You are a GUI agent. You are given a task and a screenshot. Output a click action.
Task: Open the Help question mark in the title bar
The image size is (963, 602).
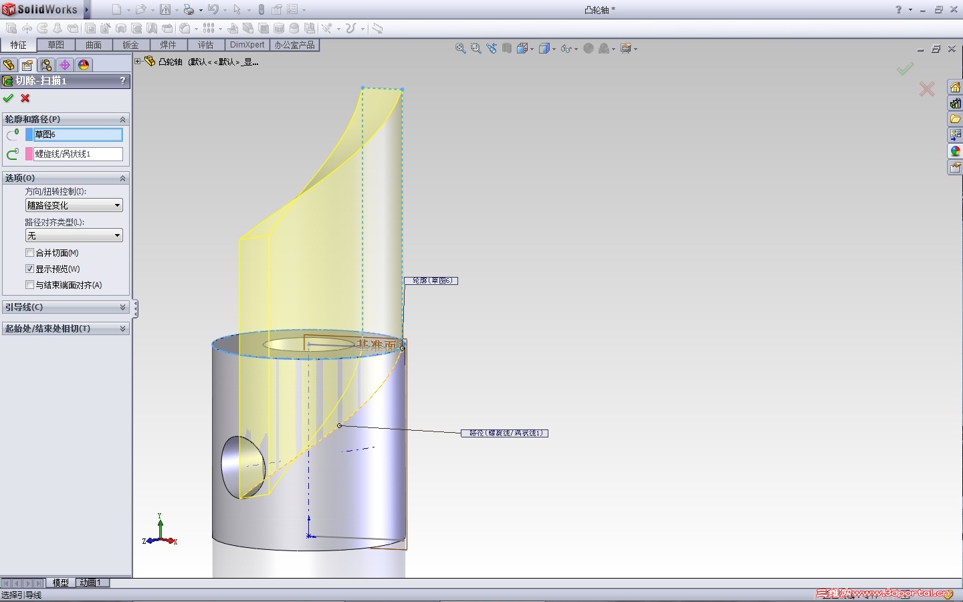[x=899, y=9]
